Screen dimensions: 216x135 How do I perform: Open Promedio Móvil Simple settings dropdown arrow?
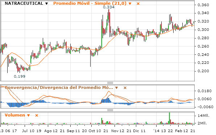click(x=130, y=4)
